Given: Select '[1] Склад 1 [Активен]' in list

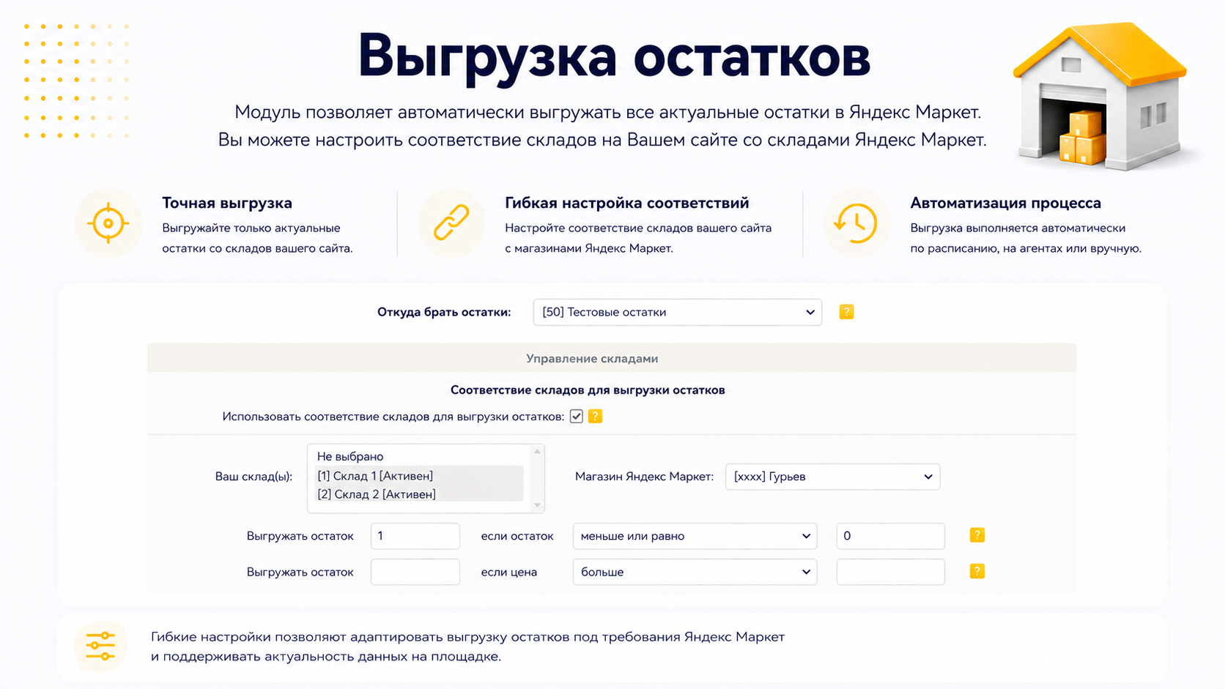Looking at the screenshot, I should [x=419, y=475].
